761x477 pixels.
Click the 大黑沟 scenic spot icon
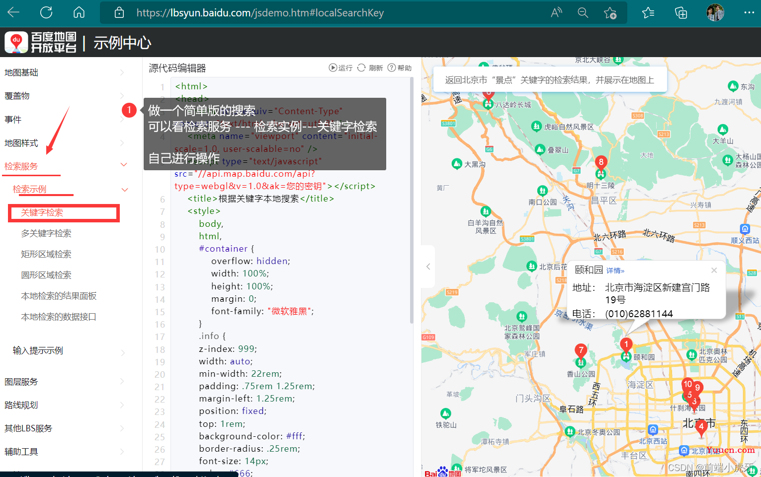coord(457,163)
